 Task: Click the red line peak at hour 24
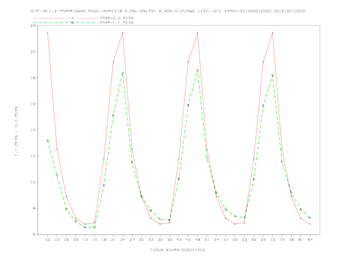[x=122, y=33]
